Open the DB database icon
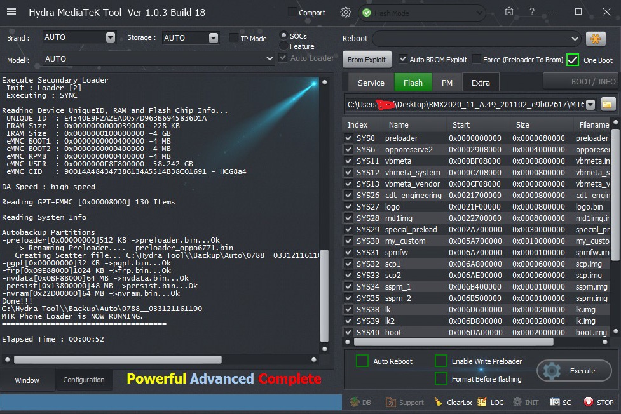The image size is (621, 414). [360, 403]
